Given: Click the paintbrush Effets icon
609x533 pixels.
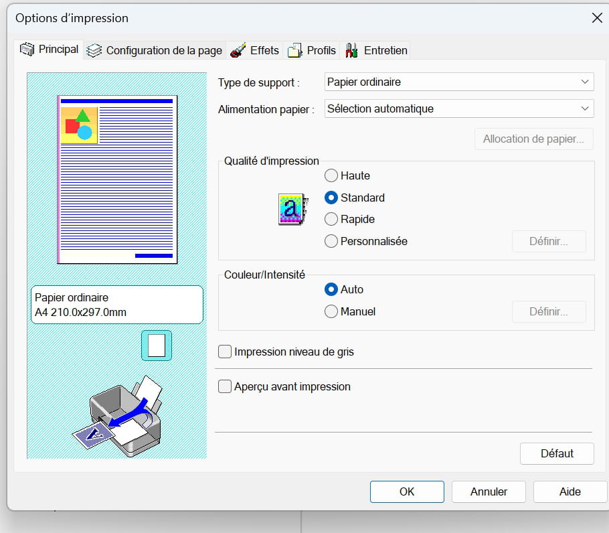Looking at the screenshot, I should pos(238,50).
